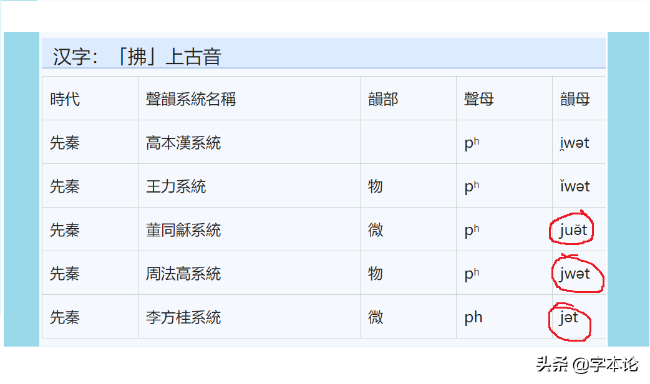Click the 李方桂系統 entry

tap(183, 317)
